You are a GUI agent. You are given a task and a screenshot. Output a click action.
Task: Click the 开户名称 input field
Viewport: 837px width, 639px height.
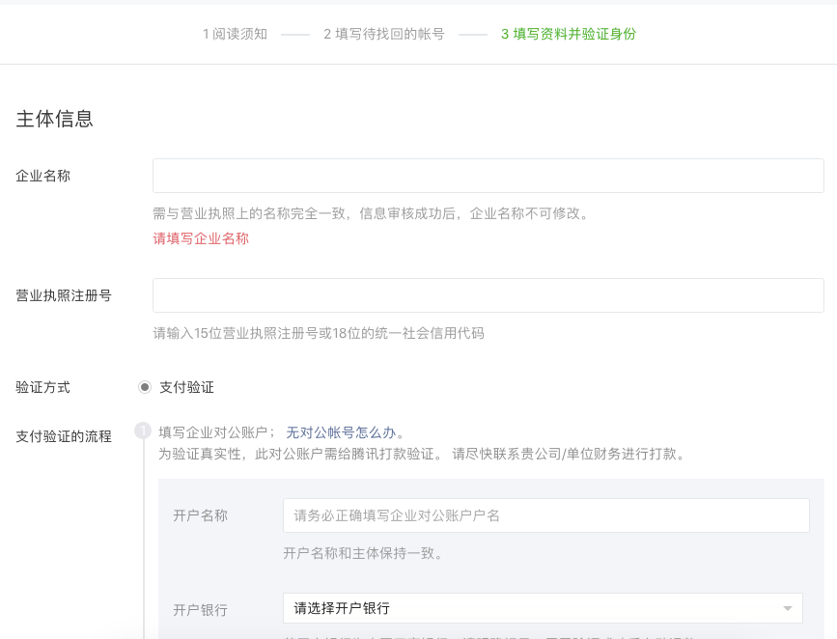click(x=546, y=515)
